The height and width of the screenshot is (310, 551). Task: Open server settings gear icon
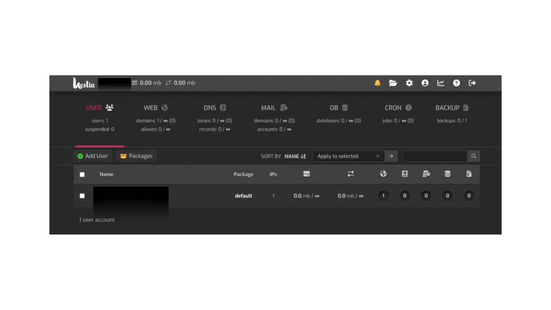tap(409, 83)
